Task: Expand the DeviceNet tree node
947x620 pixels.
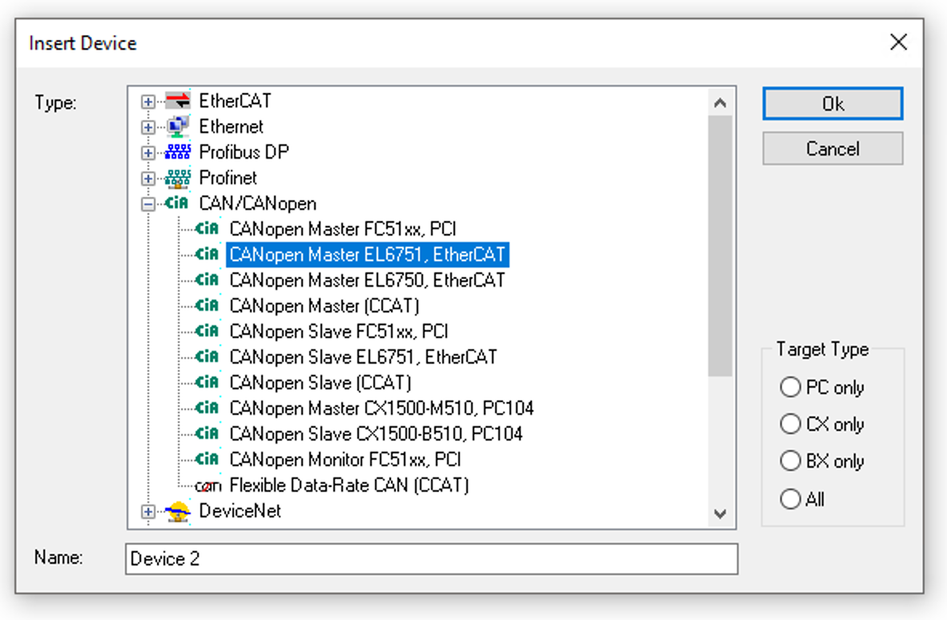Action: pos(147,511)
